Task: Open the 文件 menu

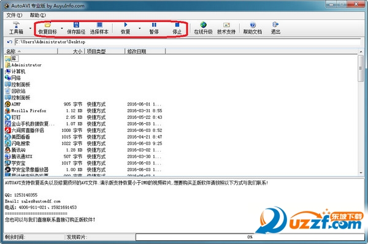Action: tap(14, 15)
